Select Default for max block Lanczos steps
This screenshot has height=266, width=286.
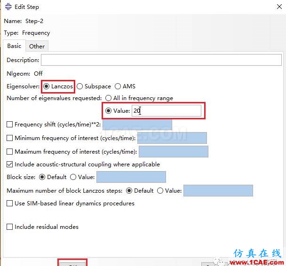(129, 191)
